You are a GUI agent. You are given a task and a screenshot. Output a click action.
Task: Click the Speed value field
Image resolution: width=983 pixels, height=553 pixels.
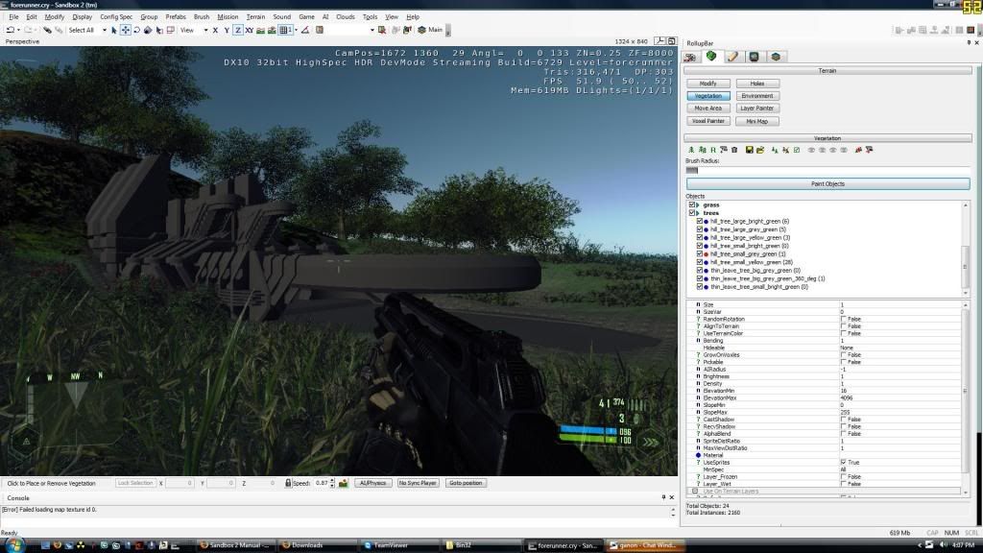(321, 484)
